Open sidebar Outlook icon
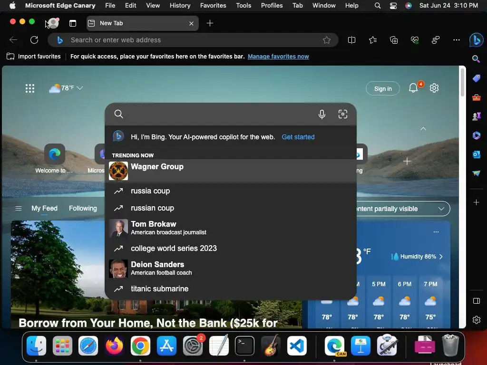 point(476,154)
